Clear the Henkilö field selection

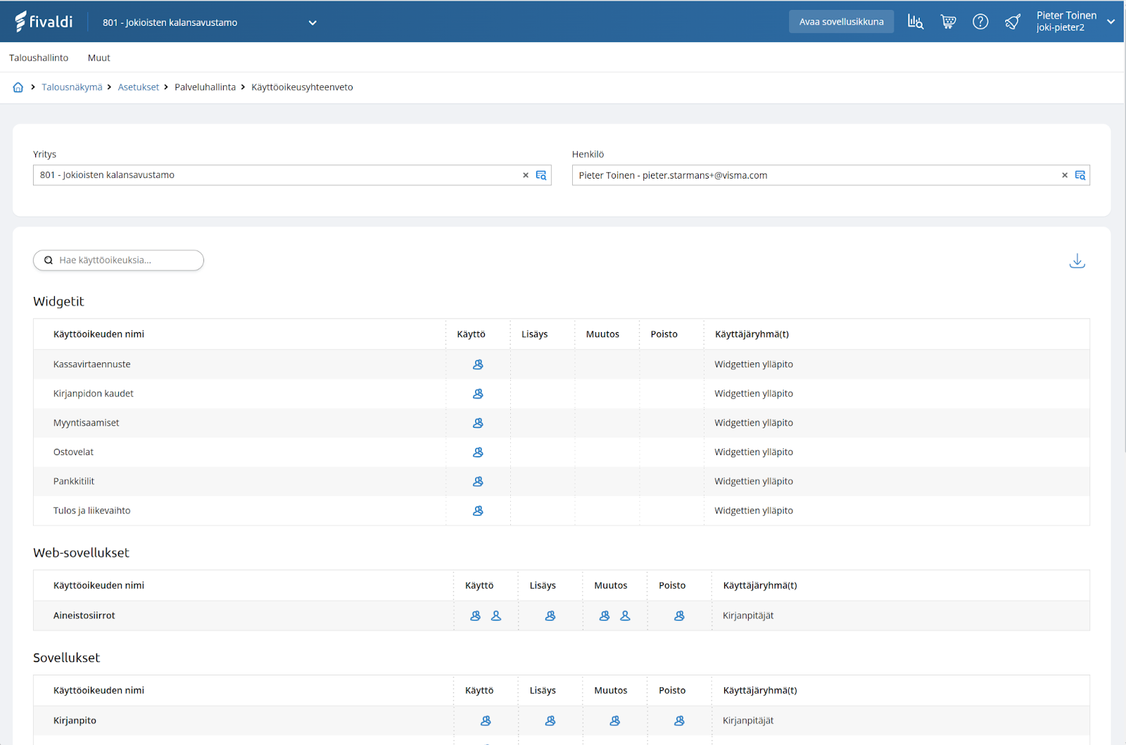pyautogui.click(x=1065, y=175)
